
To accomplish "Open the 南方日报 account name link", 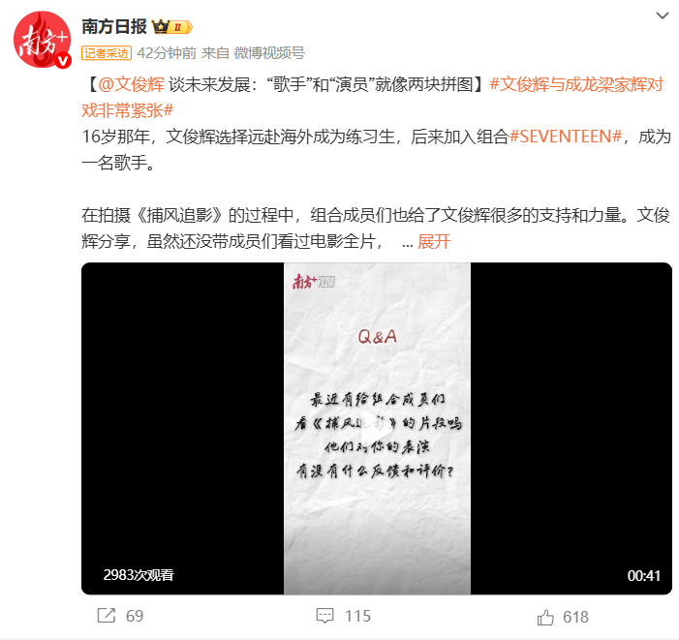I will pos(114,27).
